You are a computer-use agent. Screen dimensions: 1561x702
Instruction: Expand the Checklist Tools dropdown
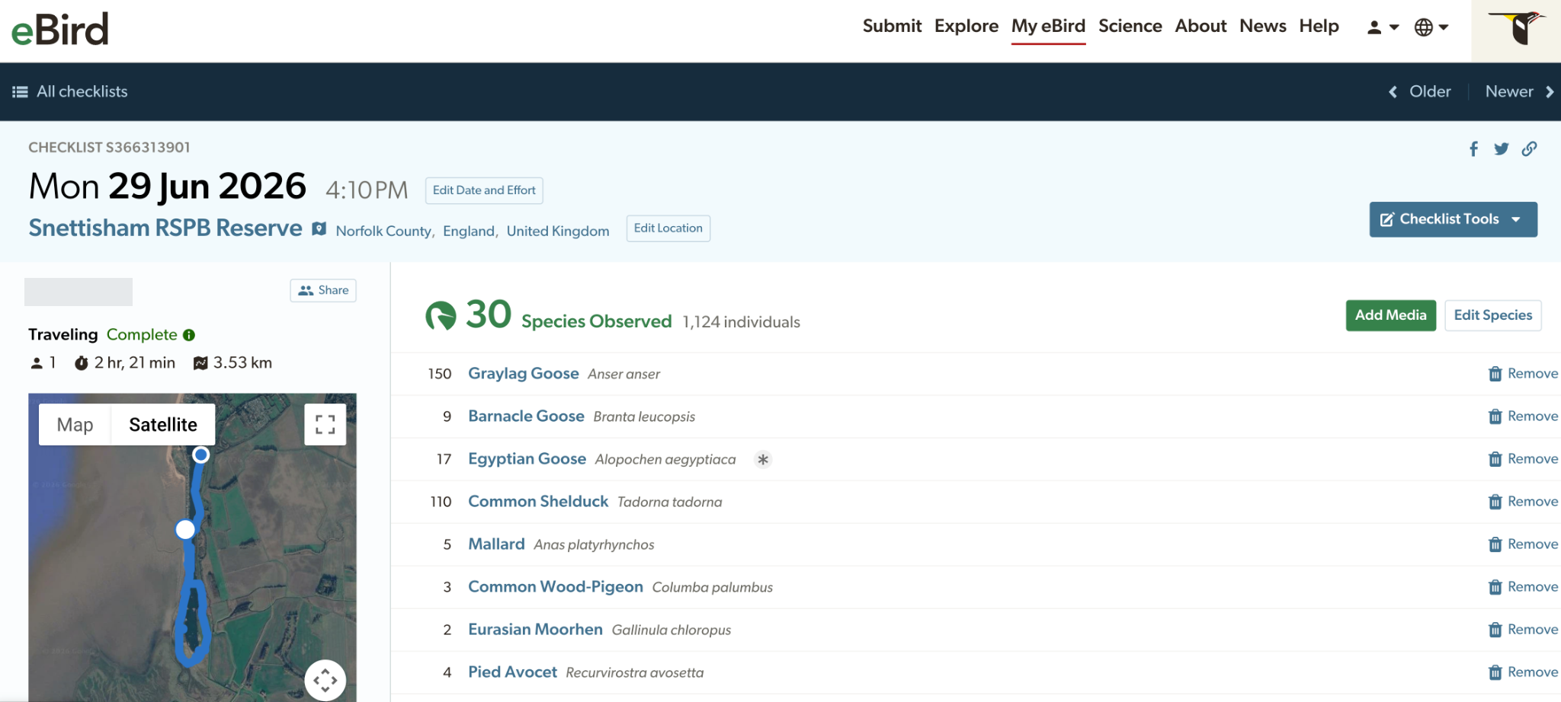click(x=1453, y=219)
